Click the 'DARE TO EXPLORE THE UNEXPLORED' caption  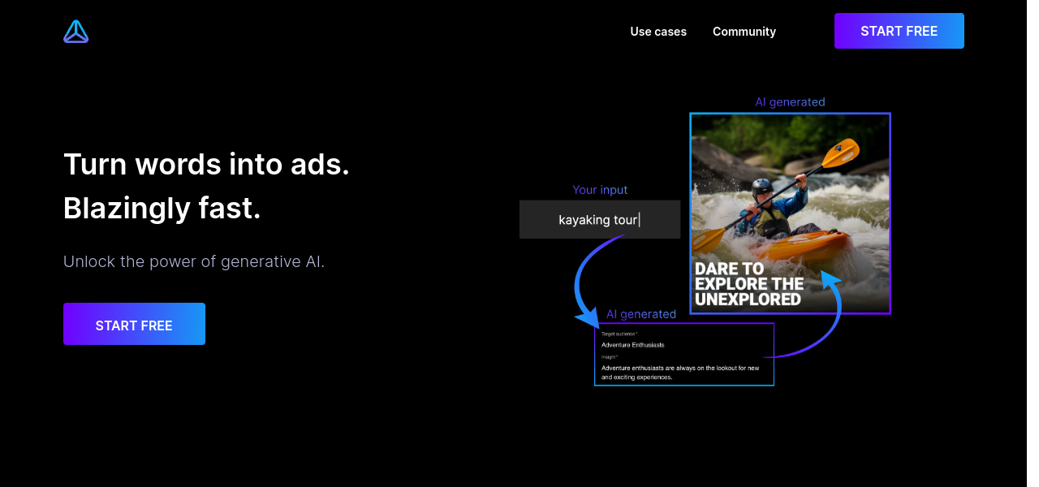(748, 284)
